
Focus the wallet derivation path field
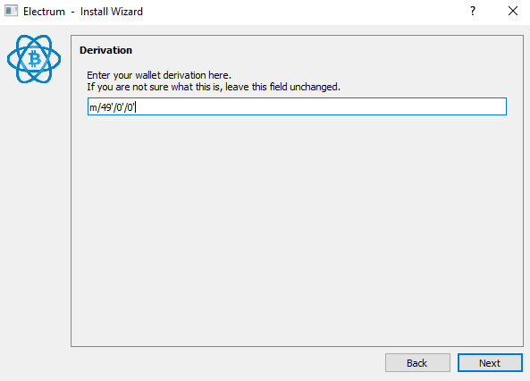(x=297, y=106)
